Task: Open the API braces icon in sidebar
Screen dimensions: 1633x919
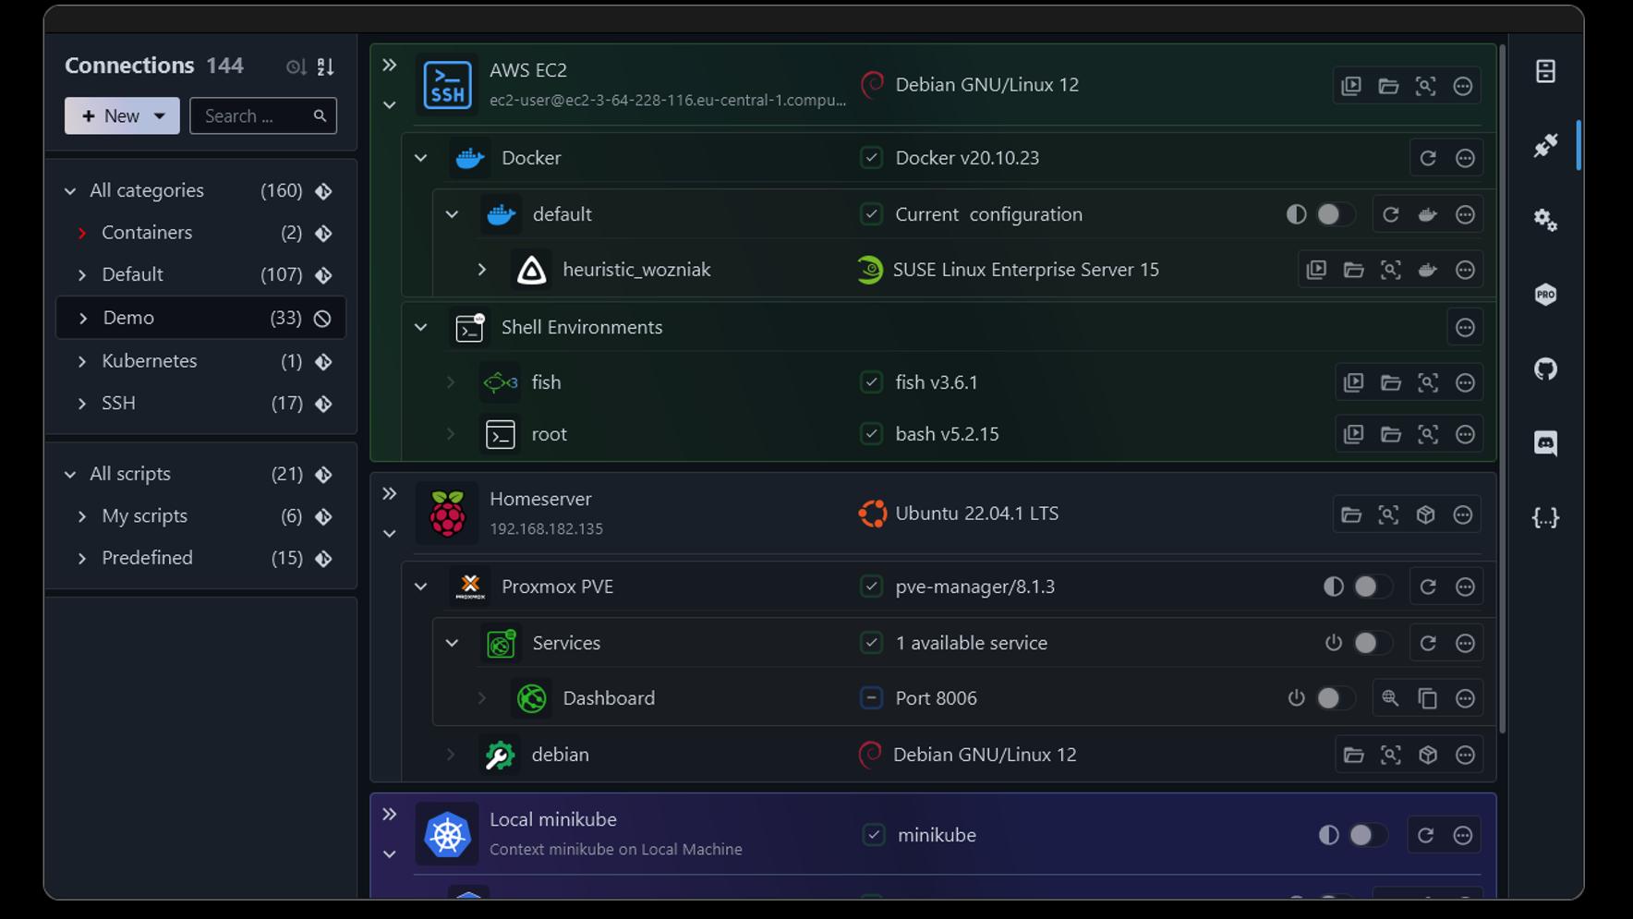Action: (x=1545, y=517)
